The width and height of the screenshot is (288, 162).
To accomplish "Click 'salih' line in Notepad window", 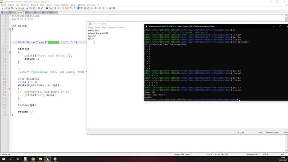I will click(91, 39).
